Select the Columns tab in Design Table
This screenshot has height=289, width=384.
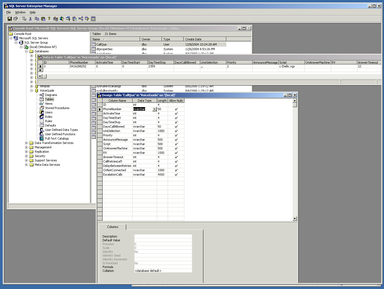point(113,227)
